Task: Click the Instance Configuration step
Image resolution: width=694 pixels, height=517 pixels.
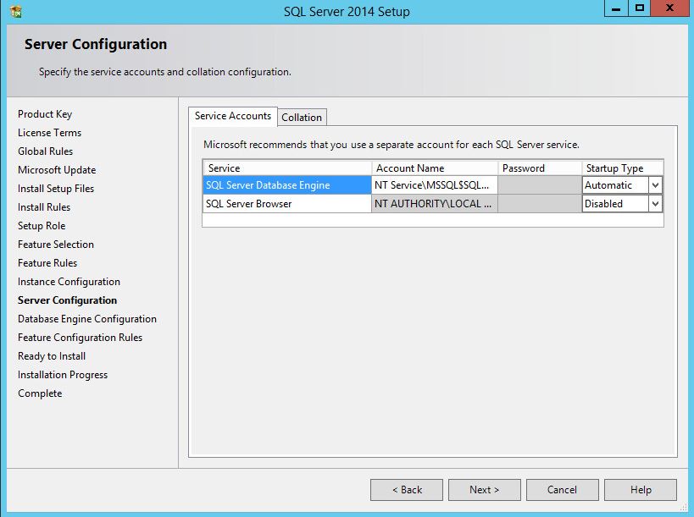Action: [x=69, y=282]
